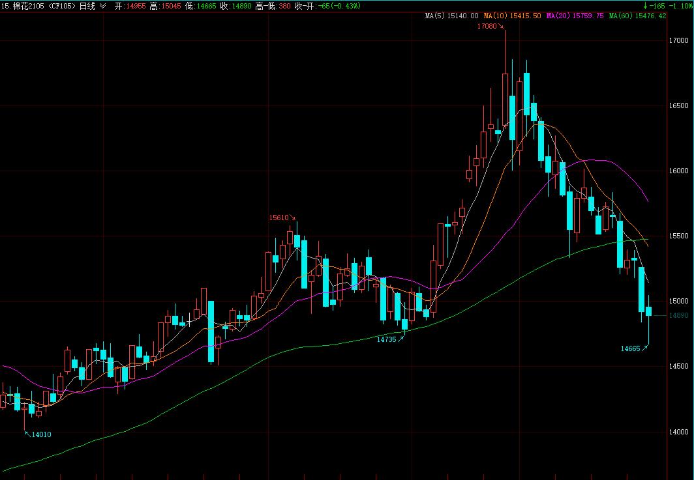Click the 16000 price axis label
The image size is (694, 480).
tap(678, 171)
